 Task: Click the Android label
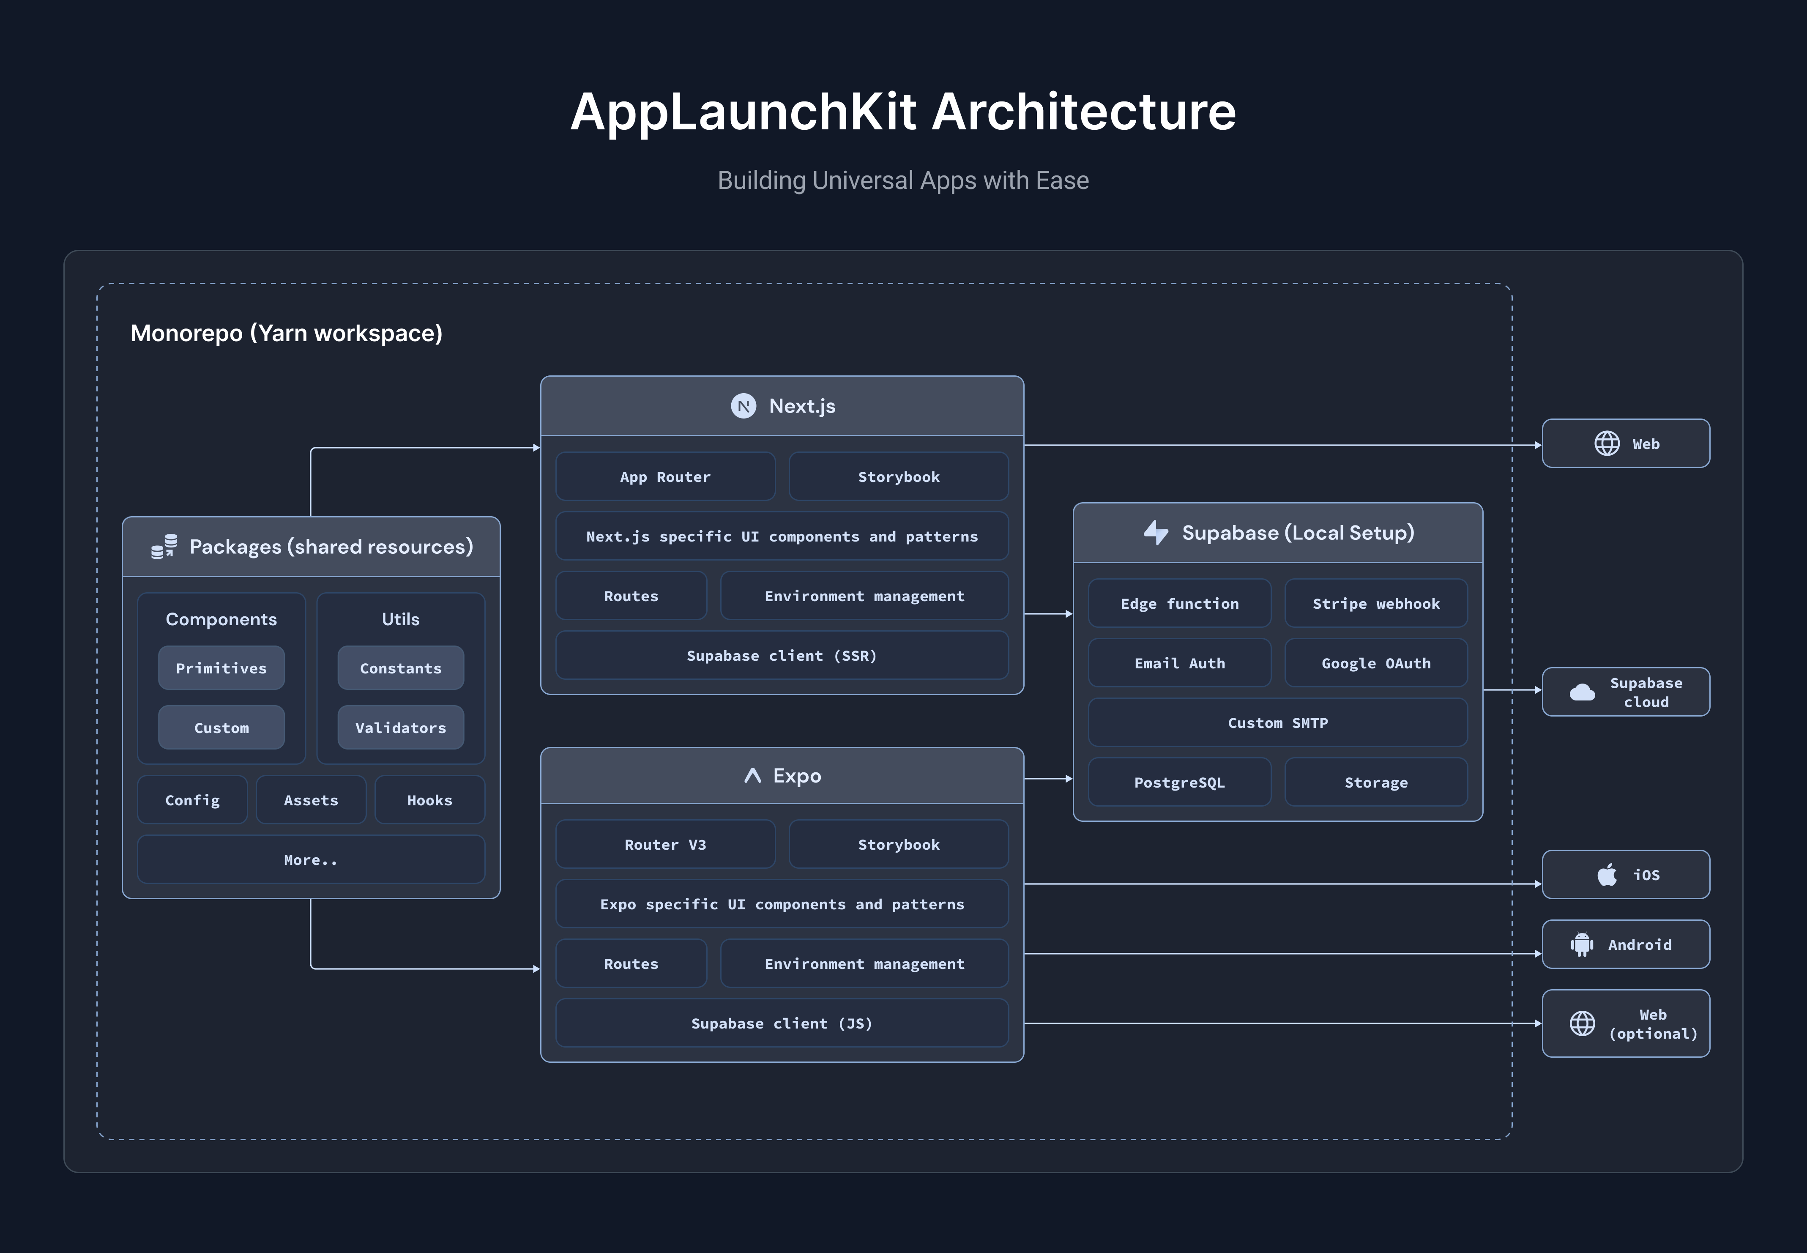tap(1640, 944)
